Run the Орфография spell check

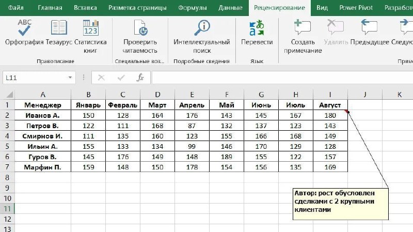(24, 32)
